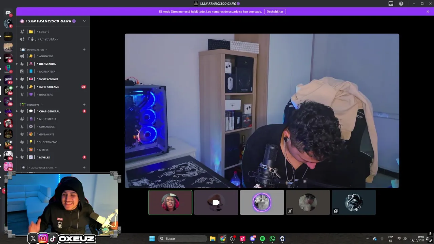Open the server icon with badge 51
The image size is (434, 244).
(8, 80)
